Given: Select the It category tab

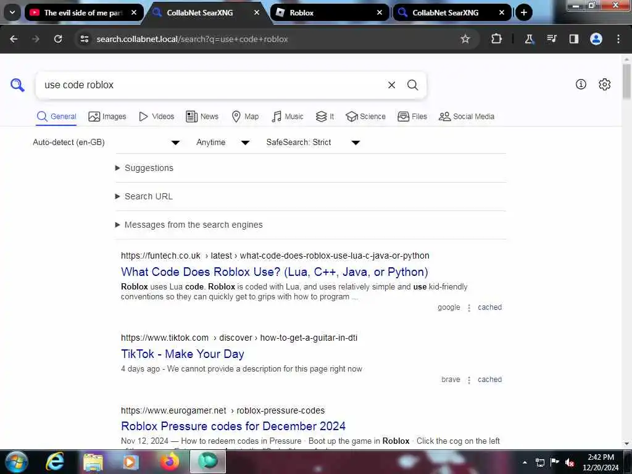Looking at the screenshot, I should click(325, 117).
